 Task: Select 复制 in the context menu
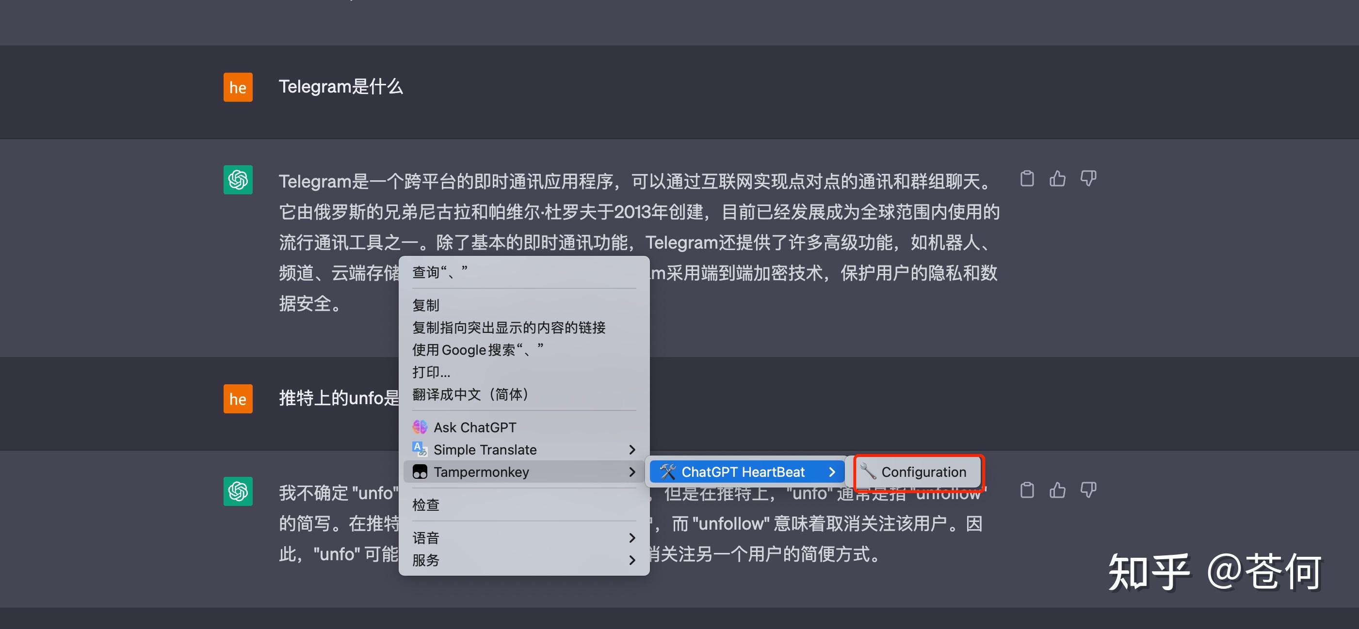click(524, 305)
